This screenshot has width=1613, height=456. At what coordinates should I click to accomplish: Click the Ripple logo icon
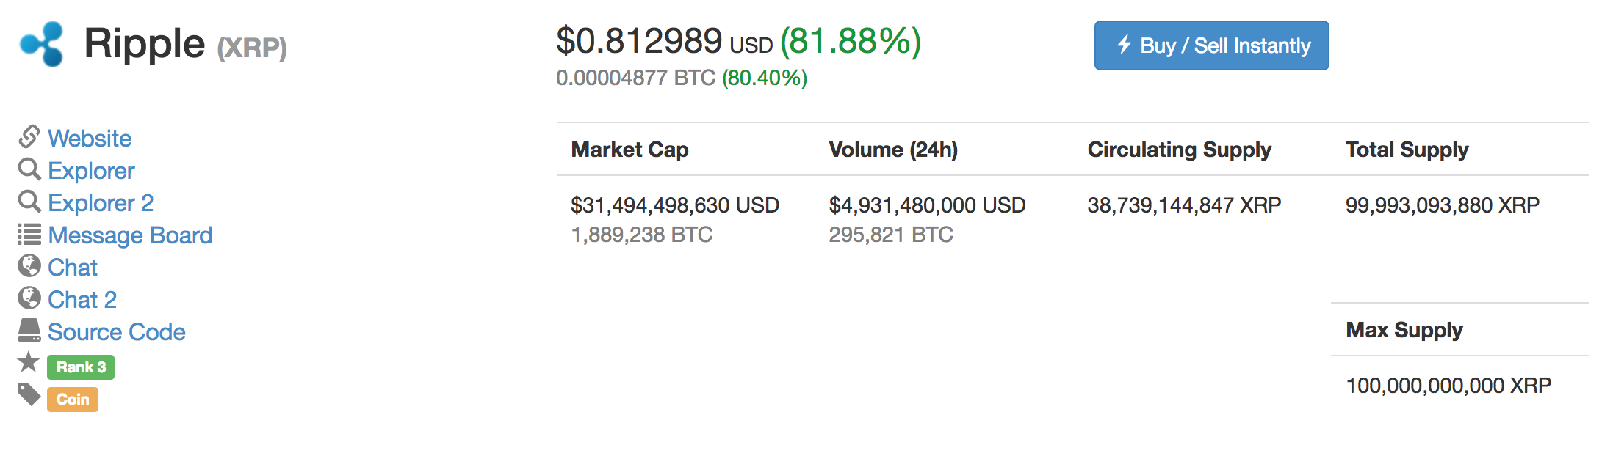pos(42,44)
